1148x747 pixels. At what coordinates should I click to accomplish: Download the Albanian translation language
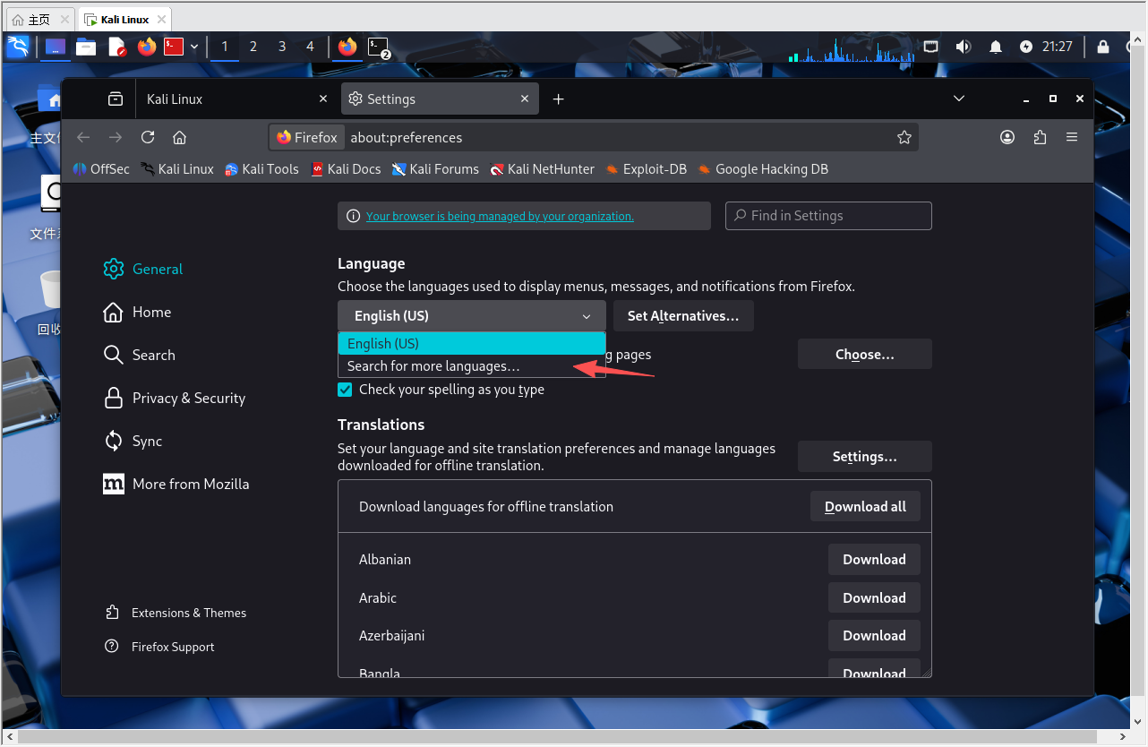[874, 559]
